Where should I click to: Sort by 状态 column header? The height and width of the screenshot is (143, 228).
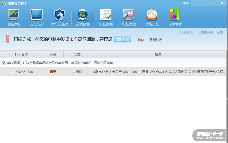coord(77,54)
